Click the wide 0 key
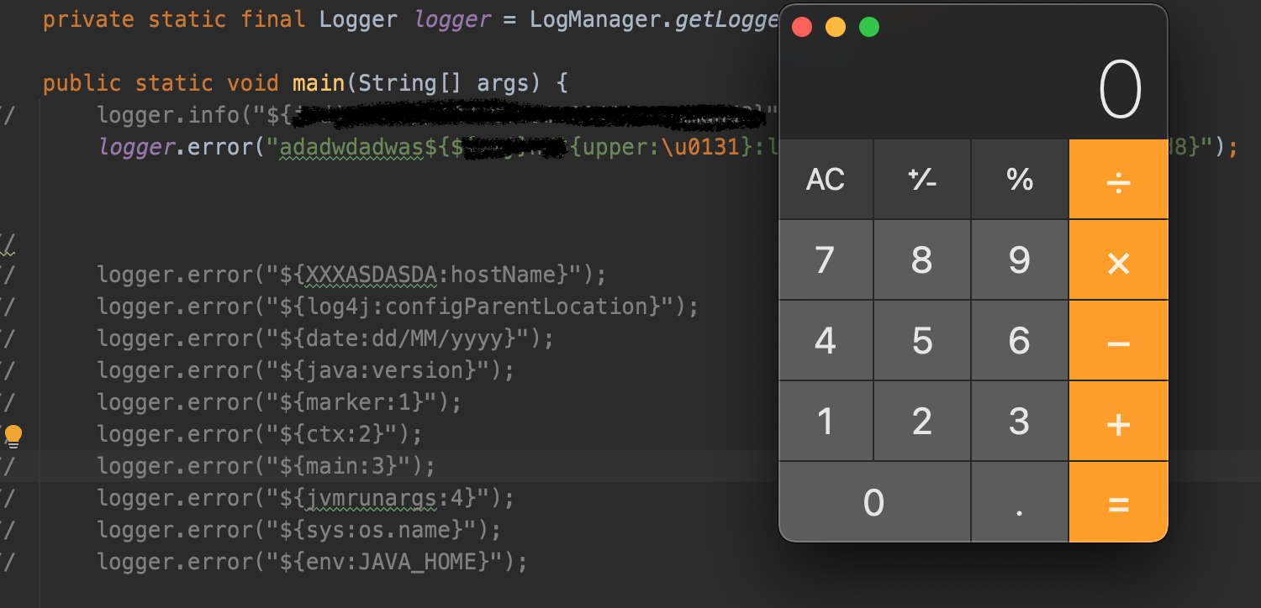The image size is (1261, 608). coord(874,502)
